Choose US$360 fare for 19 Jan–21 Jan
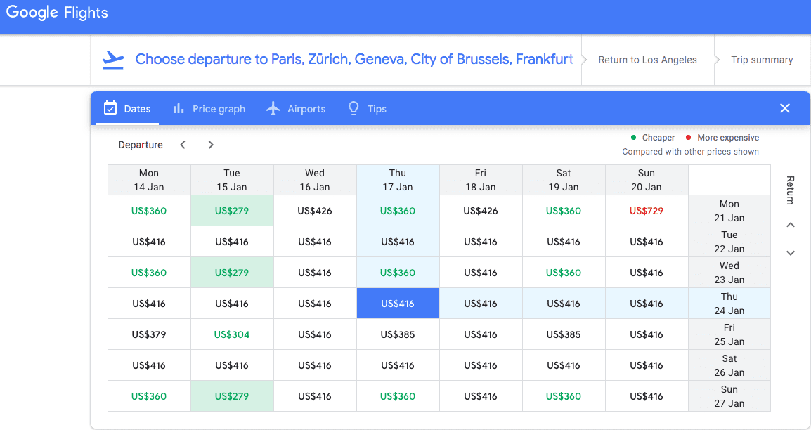This screenshot has width=811, height=430. (563, 211)
